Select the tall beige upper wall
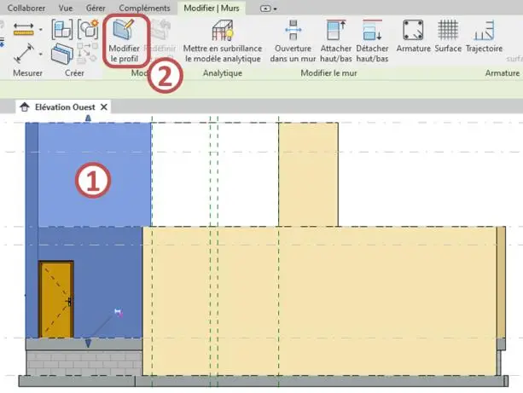Image resolution: width=523 pixels, height=393 pixels. pos(308,174)
